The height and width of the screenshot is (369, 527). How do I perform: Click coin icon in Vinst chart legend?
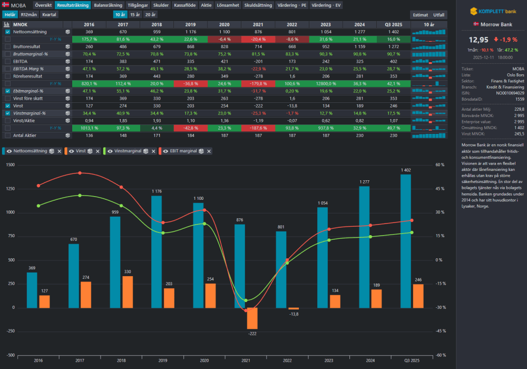click(x=90, y=151)
